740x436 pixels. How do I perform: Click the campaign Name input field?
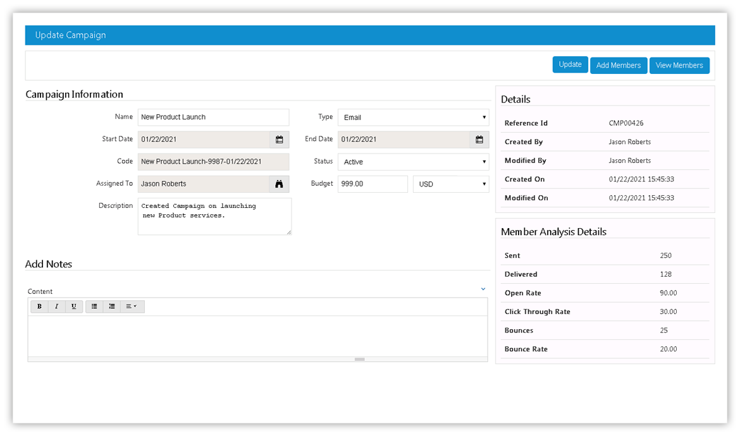coord(213,118)
